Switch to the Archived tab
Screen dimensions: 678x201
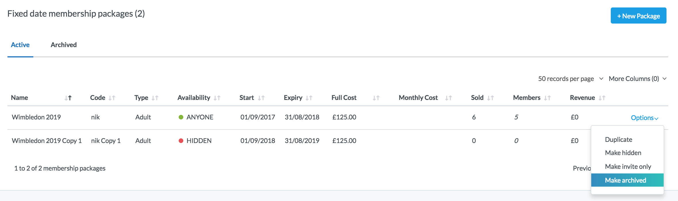pos(63,45)
